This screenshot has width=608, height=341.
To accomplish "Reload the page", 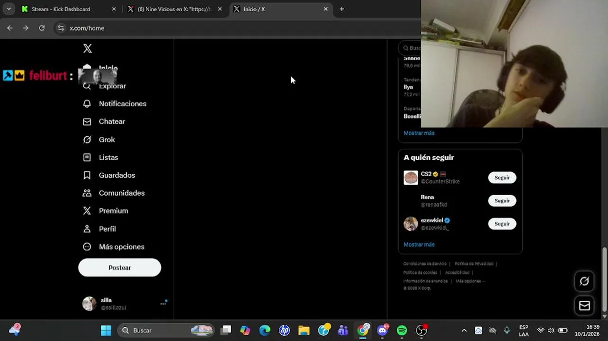I will pyautogui.click(x=42, y=28).
